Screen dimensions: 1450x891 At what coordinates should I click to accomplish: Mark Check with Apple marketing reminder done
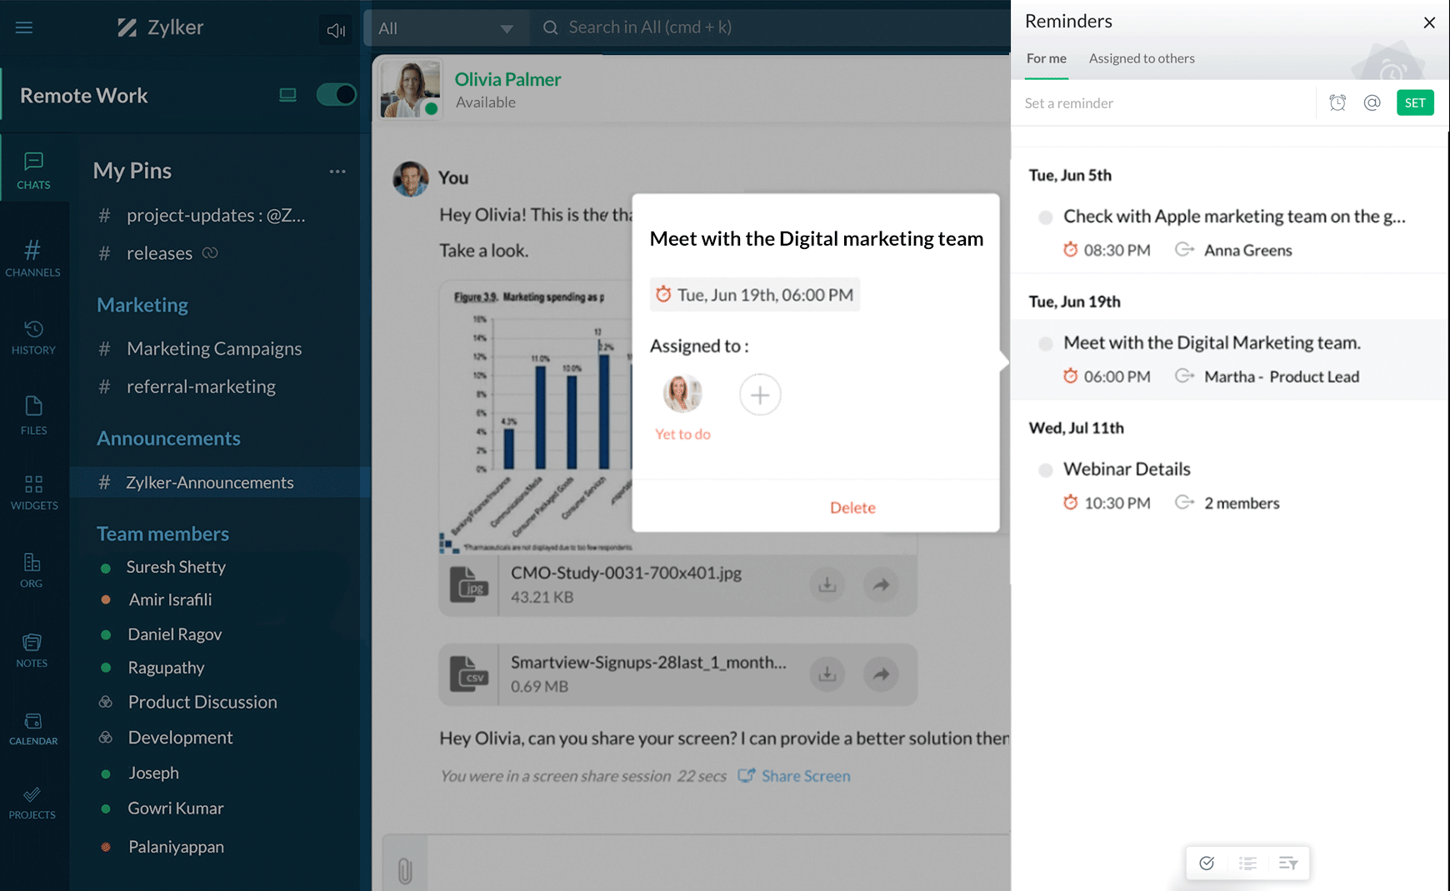point(1045,217)
